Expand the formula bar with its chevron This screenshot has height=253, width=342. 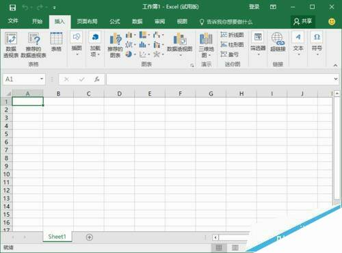pos(336,79)
